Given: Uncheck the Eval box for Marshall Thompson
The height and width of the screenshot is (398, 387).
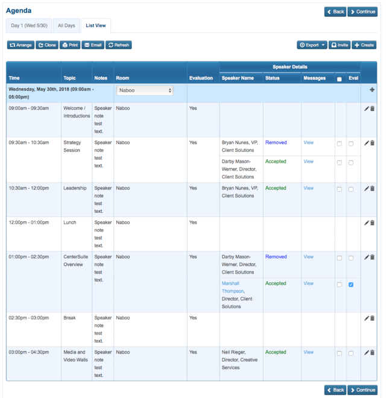Looking at the screenshot, I should coord(351,285).
